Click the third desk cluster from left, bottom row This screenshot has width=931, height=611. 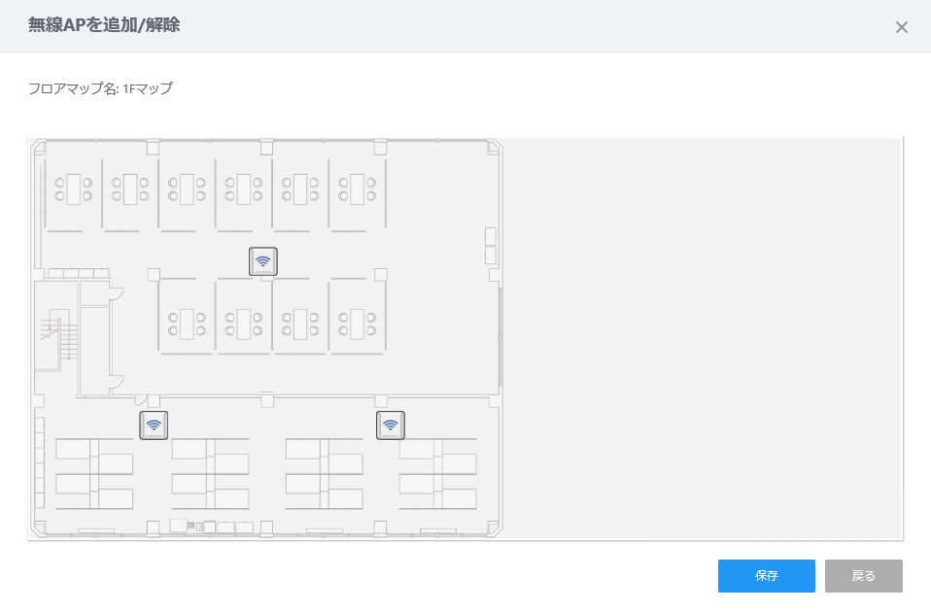(324, 473)
